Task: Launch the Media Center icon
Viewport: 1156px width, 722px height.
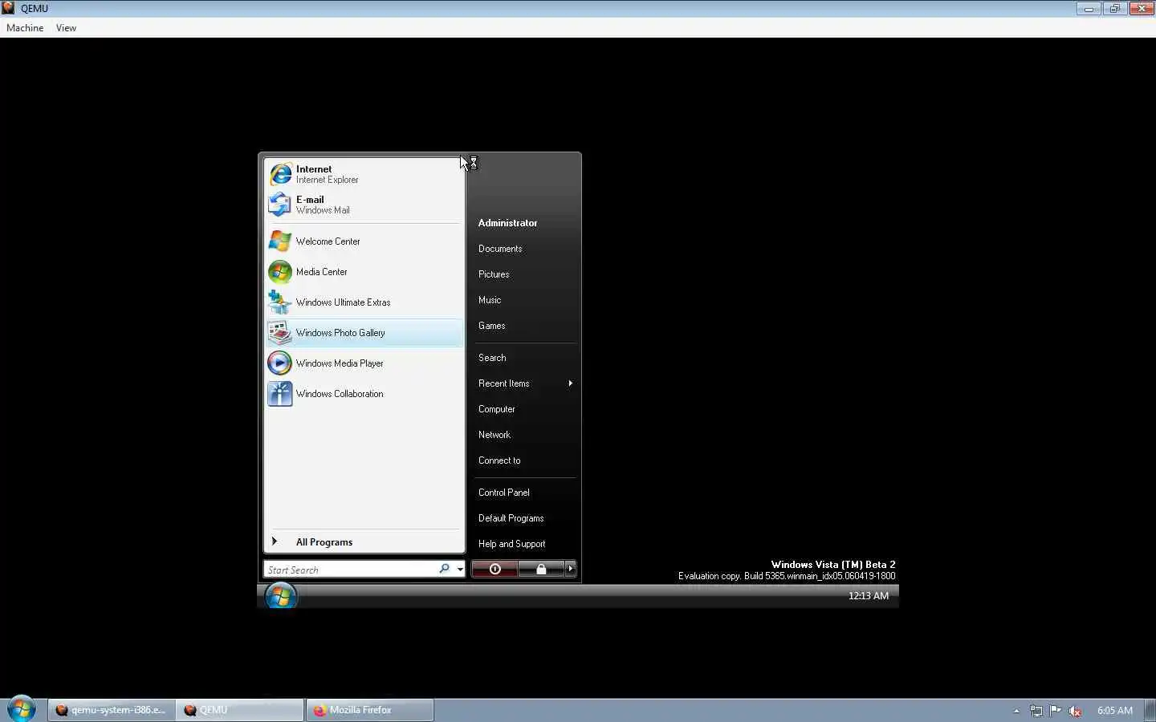Action: (280, 271)
